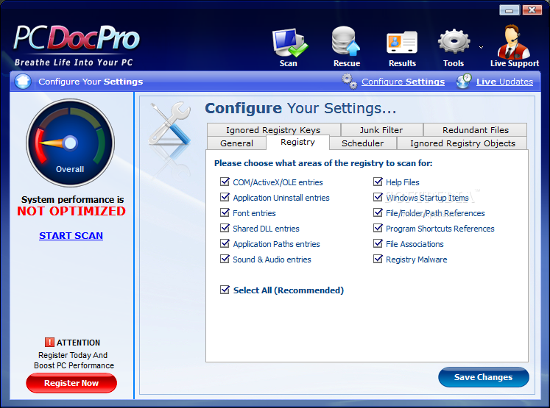This screenshot has width=550, height=408.
Task: Start scan via START SCAN link
Action: coord(71,236)
